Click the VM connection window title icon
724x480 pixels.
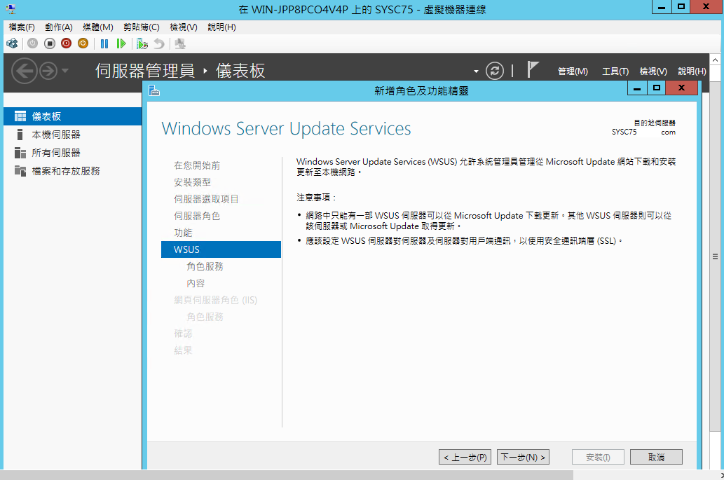(x=11, y=9)
